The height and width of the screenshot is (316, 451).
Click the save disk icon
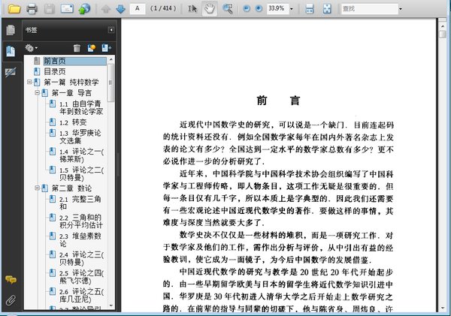(49, 9)
